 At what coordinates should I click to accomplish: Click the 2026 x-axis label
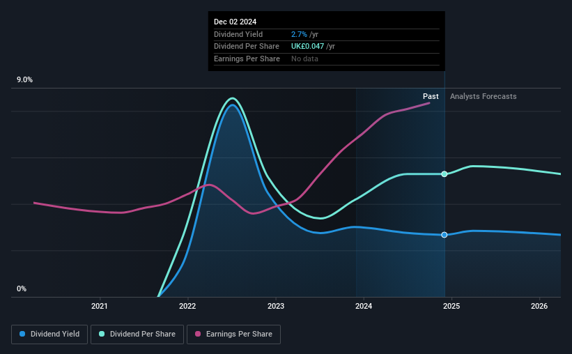[539, 306]
